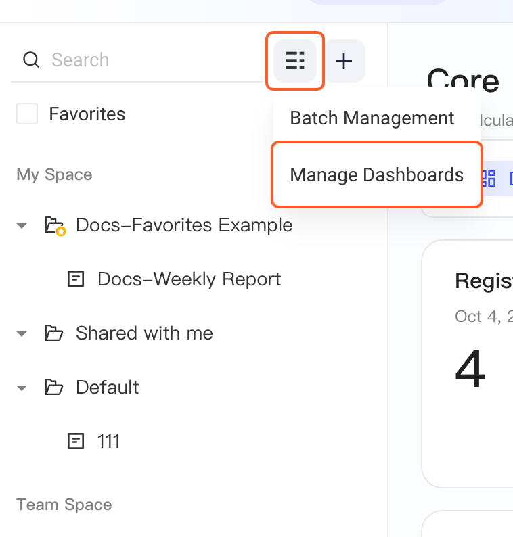
Task: Click the search magnifier icon
Action: click(31, 60)
